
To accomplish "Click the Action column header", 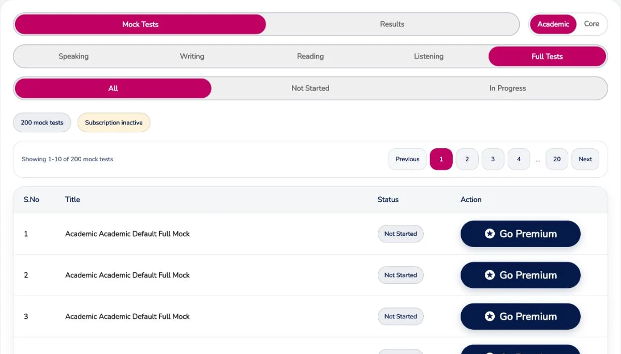I will [471, 199].
